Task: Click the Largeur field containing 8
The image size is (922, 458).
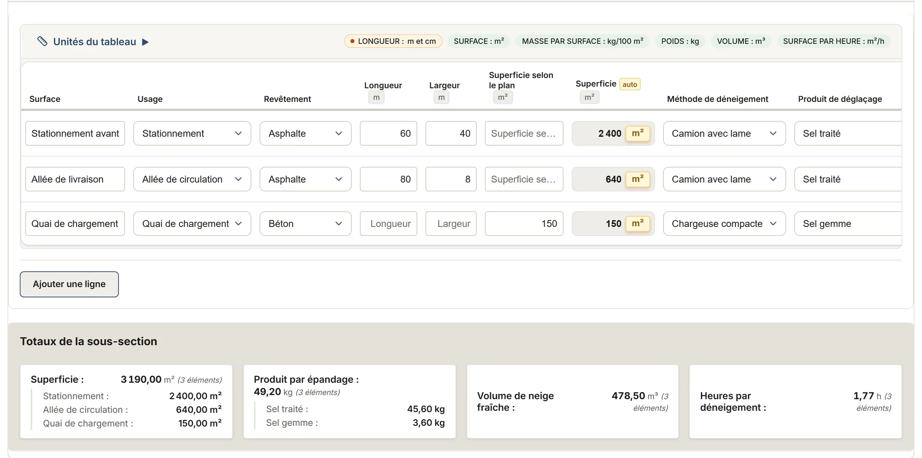Action: 451,179
